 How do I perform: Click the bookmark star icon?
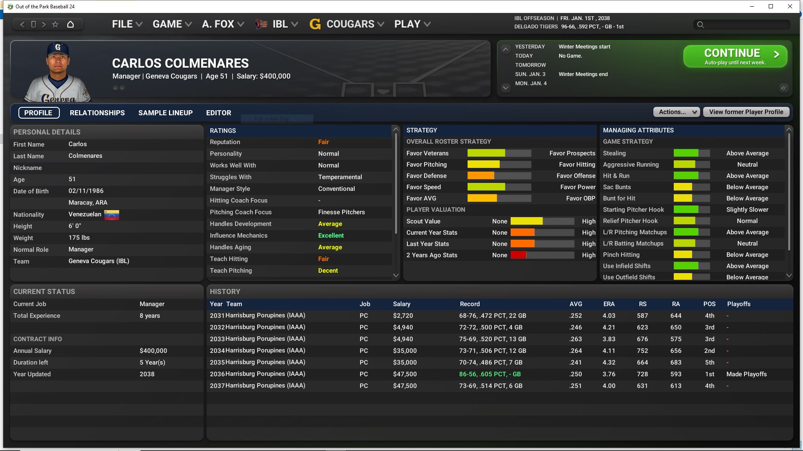tap(55, 24)
